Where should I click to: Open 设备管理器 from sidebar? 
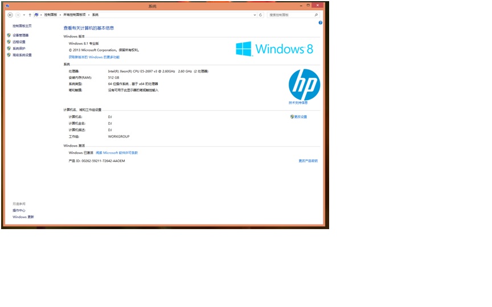coord(20,35)
